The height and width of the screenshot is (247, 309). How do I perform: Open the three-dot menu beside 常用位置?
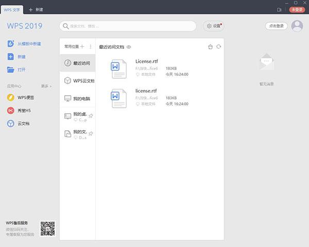click(x=91, y=46)
